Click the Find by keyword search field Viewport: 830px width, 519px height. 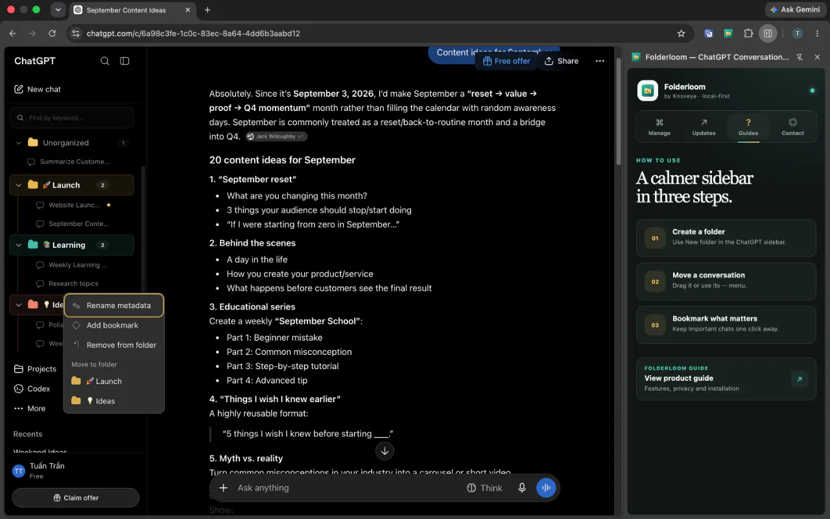(x=72, y=117)
